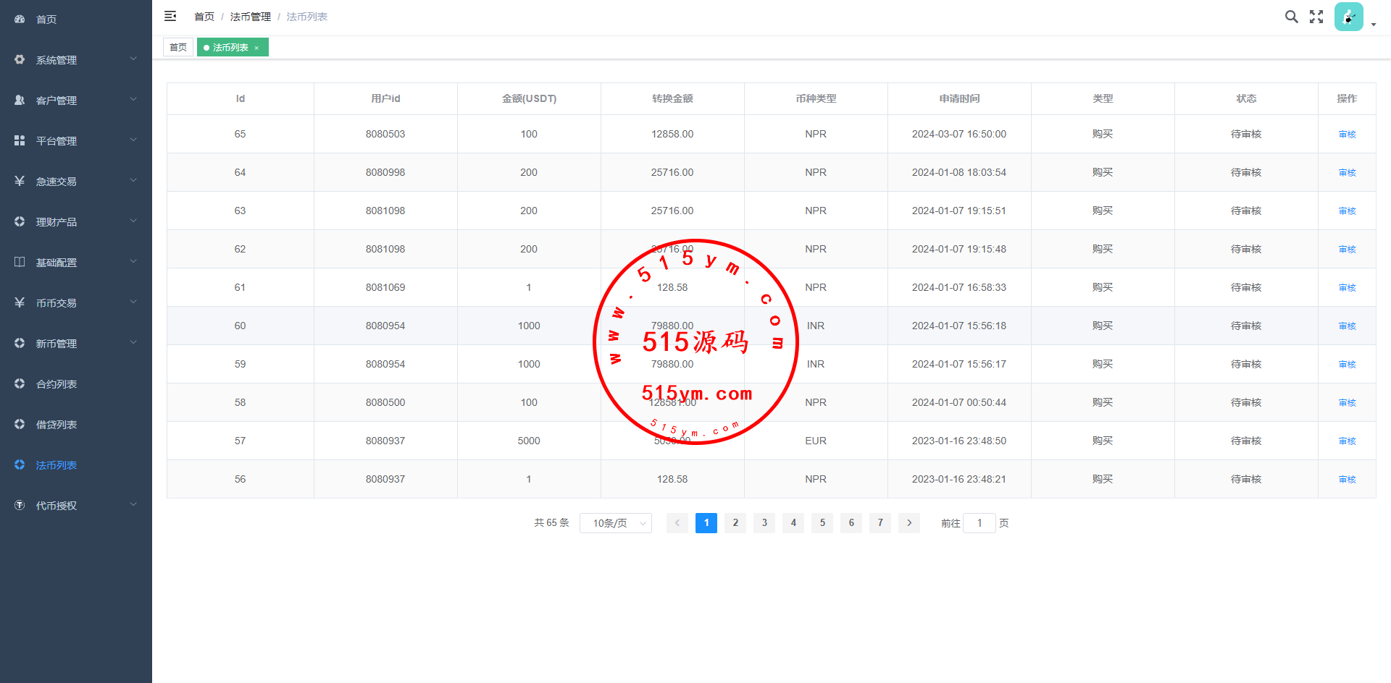Image resolution: width=1391 pixels, height=683 pixels.
Task: Collapse sidebar using hamburger icon
Action: pos(170,16)
